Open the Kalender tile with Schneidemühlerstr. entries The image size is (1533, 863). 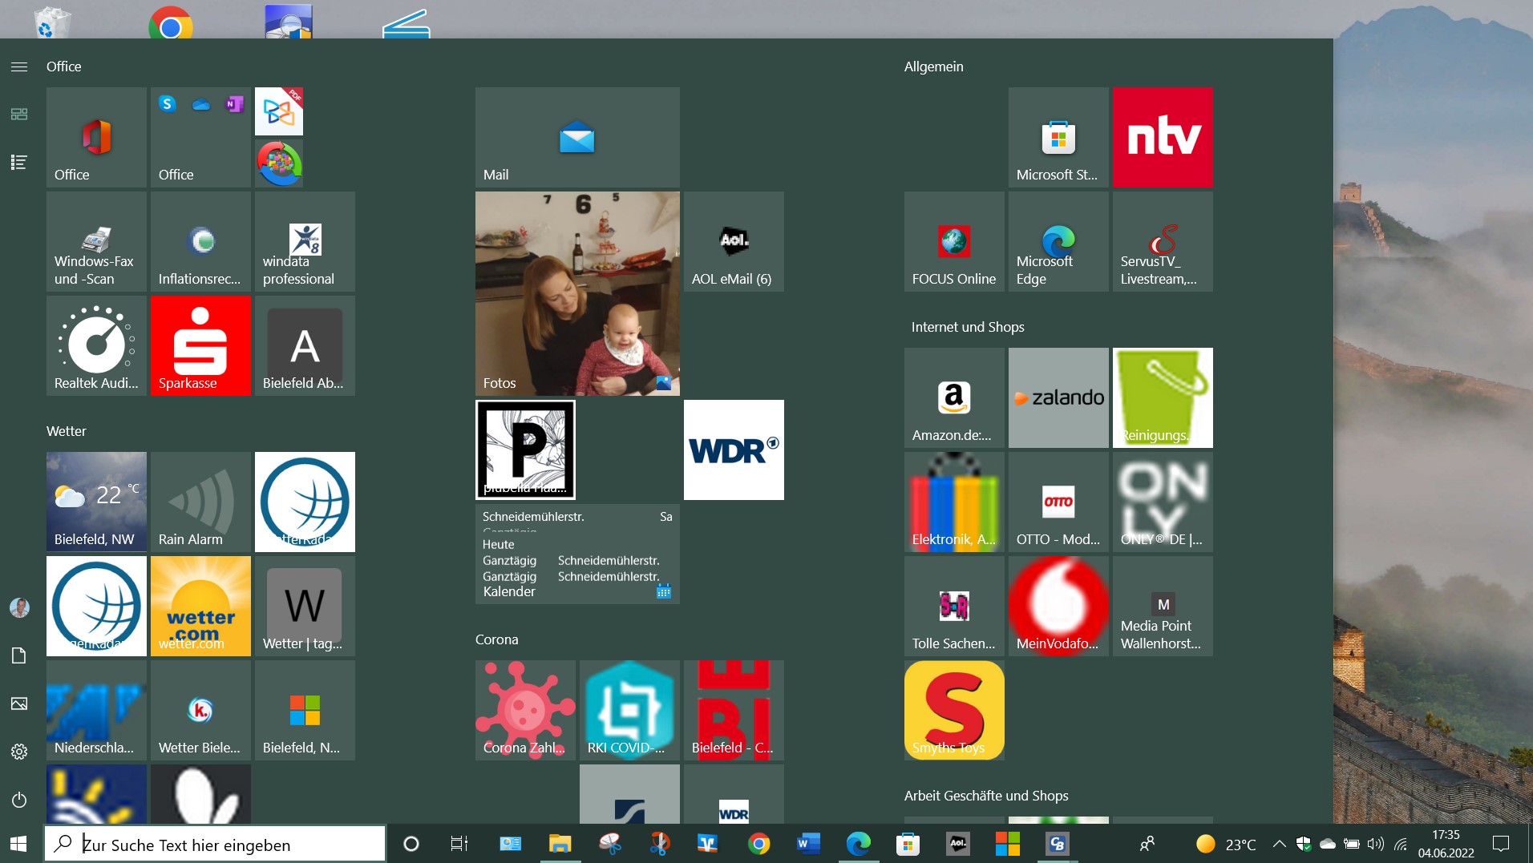pyautogui.click(x=577, y=554)
